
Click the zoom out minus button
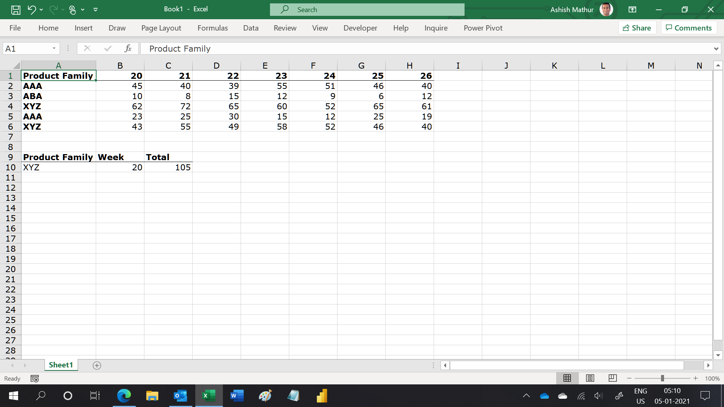click(629, 378)
